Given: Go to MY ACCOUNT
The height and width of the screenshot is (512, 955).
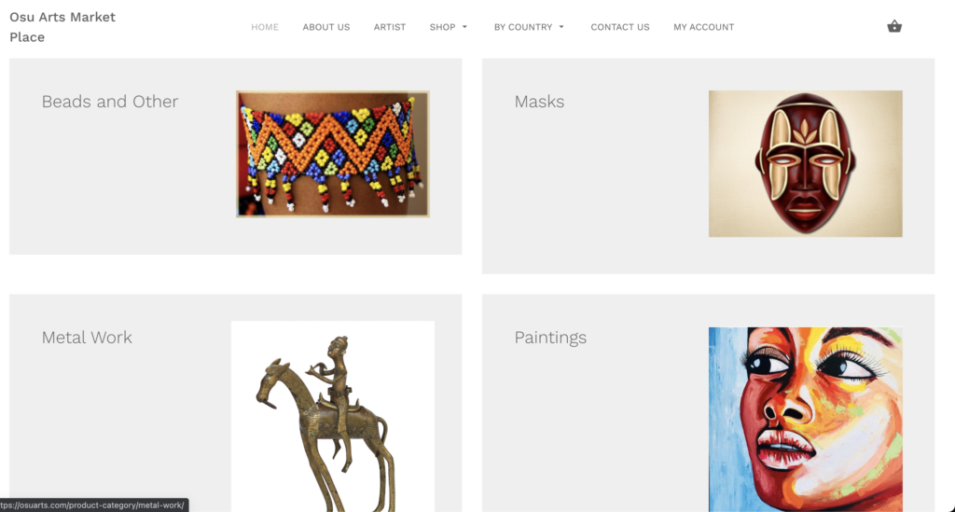Looking at the screenshot, I should click(703, 27).
